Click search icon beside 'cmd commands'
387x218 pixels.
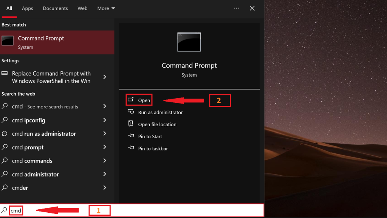click(5, 160)
